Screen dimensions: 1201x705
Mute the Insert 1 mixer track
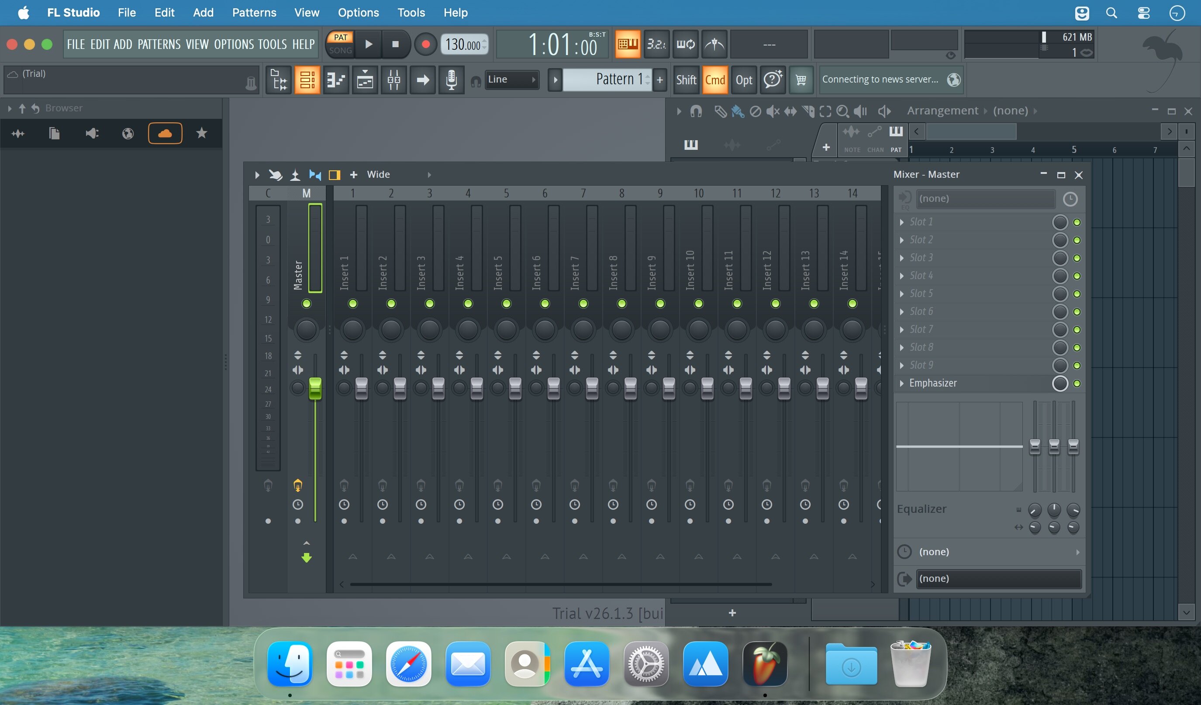coord(353,304)
